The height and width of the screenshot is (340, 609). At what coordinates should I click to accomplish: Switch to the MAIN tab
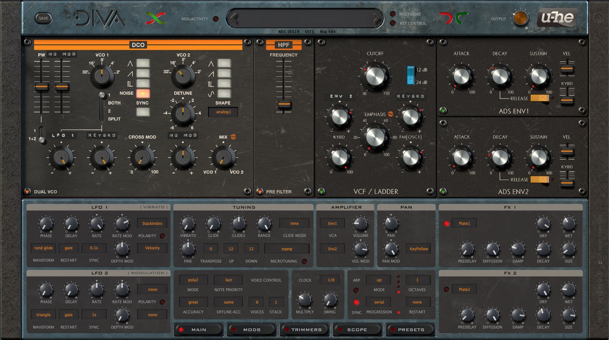click(x=199, y=329)
